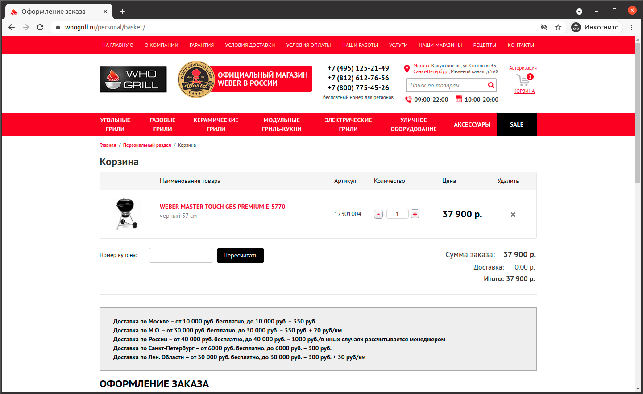Click phone number +7 (812) 612-76-56
This screenshot has height=394, width=643.
(x=358, y=78)
